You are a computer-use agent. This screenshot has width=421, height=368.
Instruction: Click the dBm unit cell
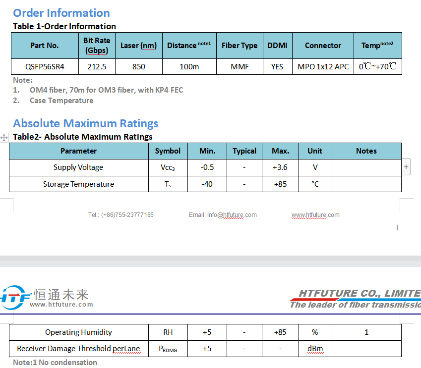(315, 349)
